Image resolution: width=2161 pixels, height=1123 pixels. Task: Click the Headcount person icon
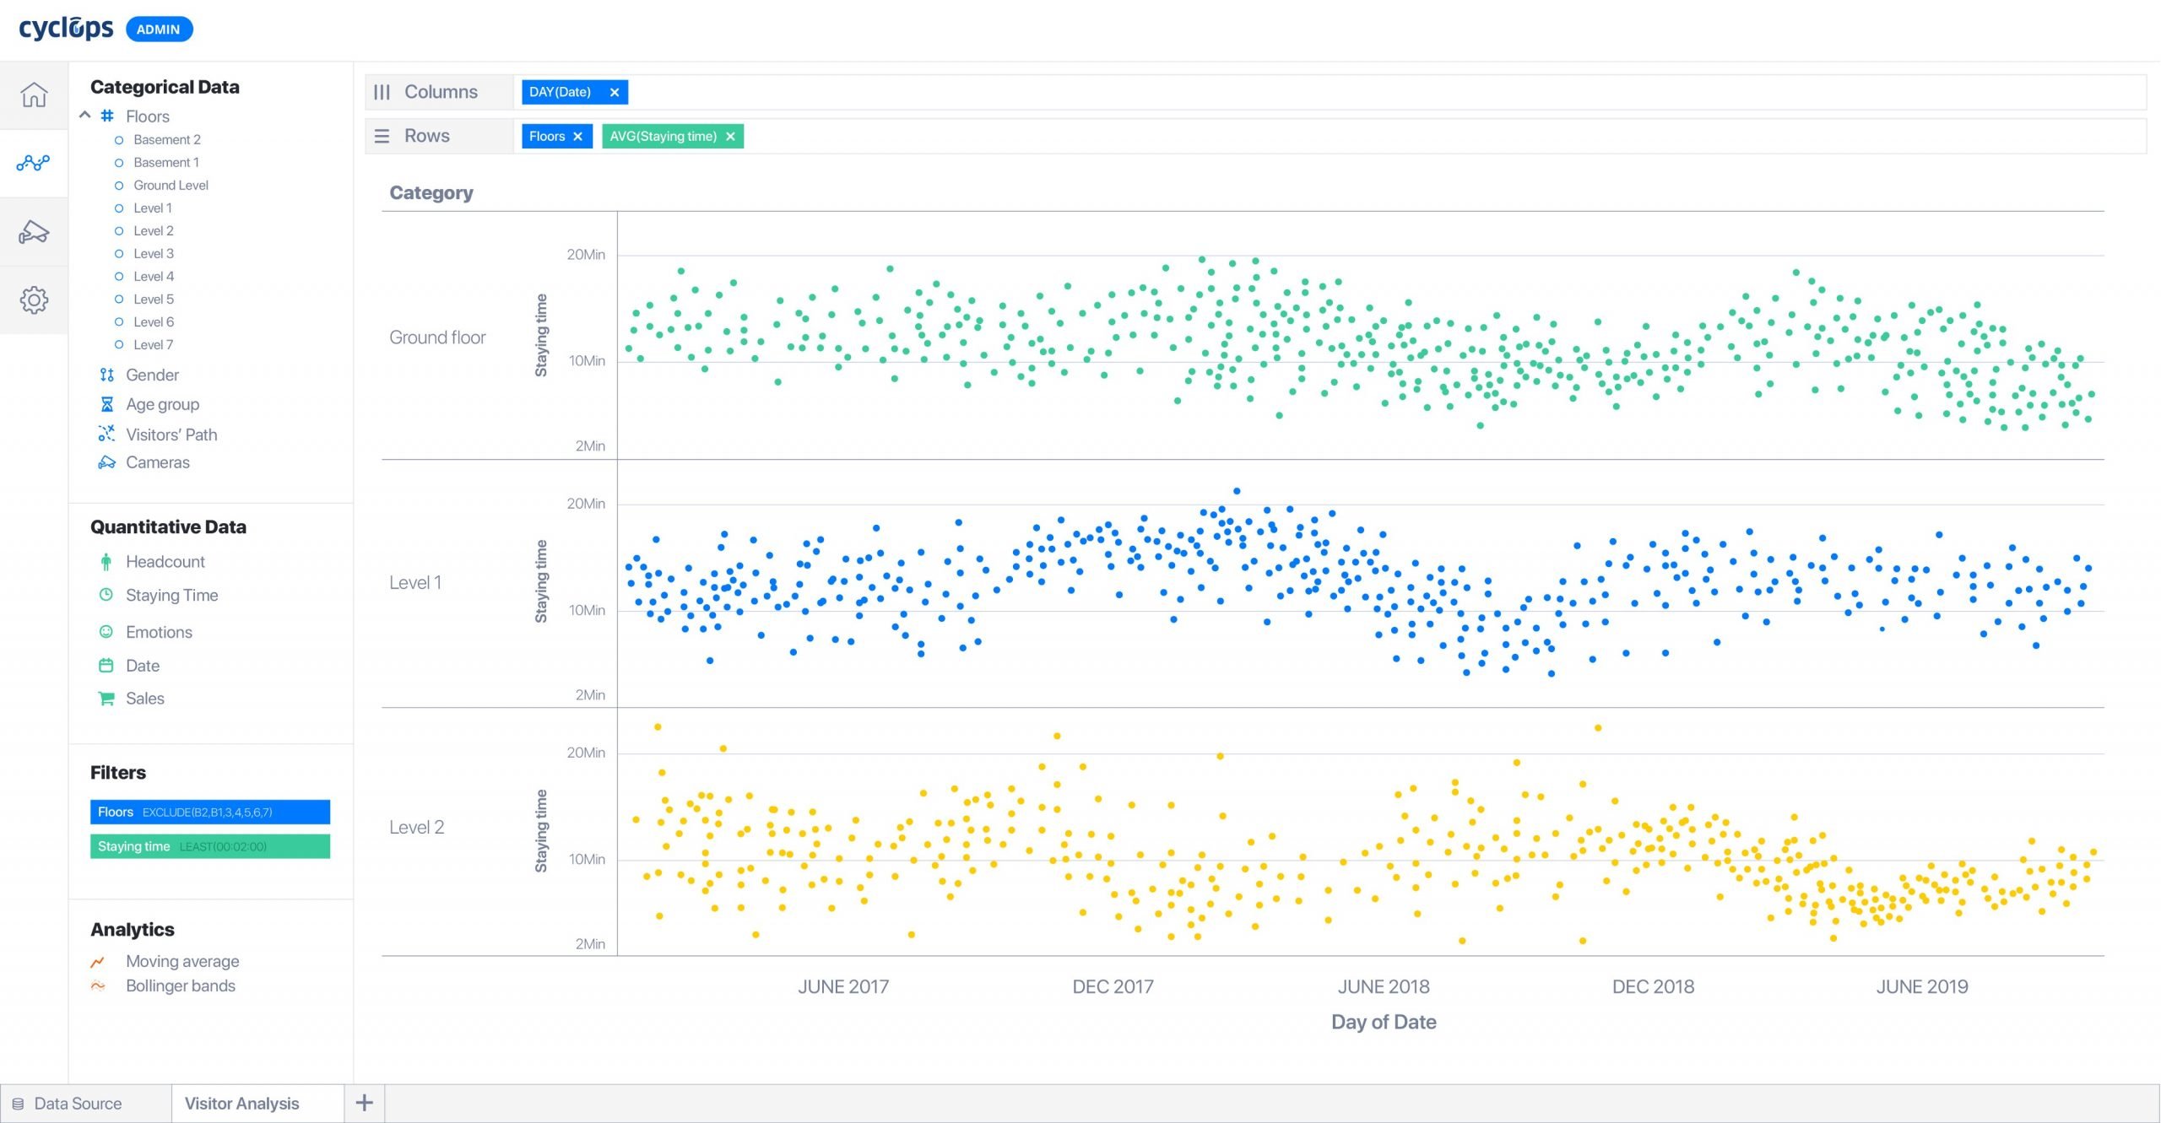tap(106, 562)
